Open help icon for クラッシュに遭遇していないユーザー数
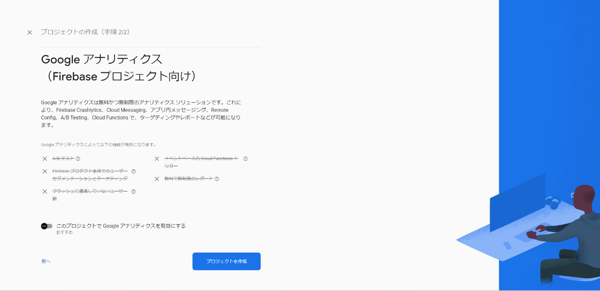This screenshot has height=291, width=600. pyautogui.click(x=133, y=191)
